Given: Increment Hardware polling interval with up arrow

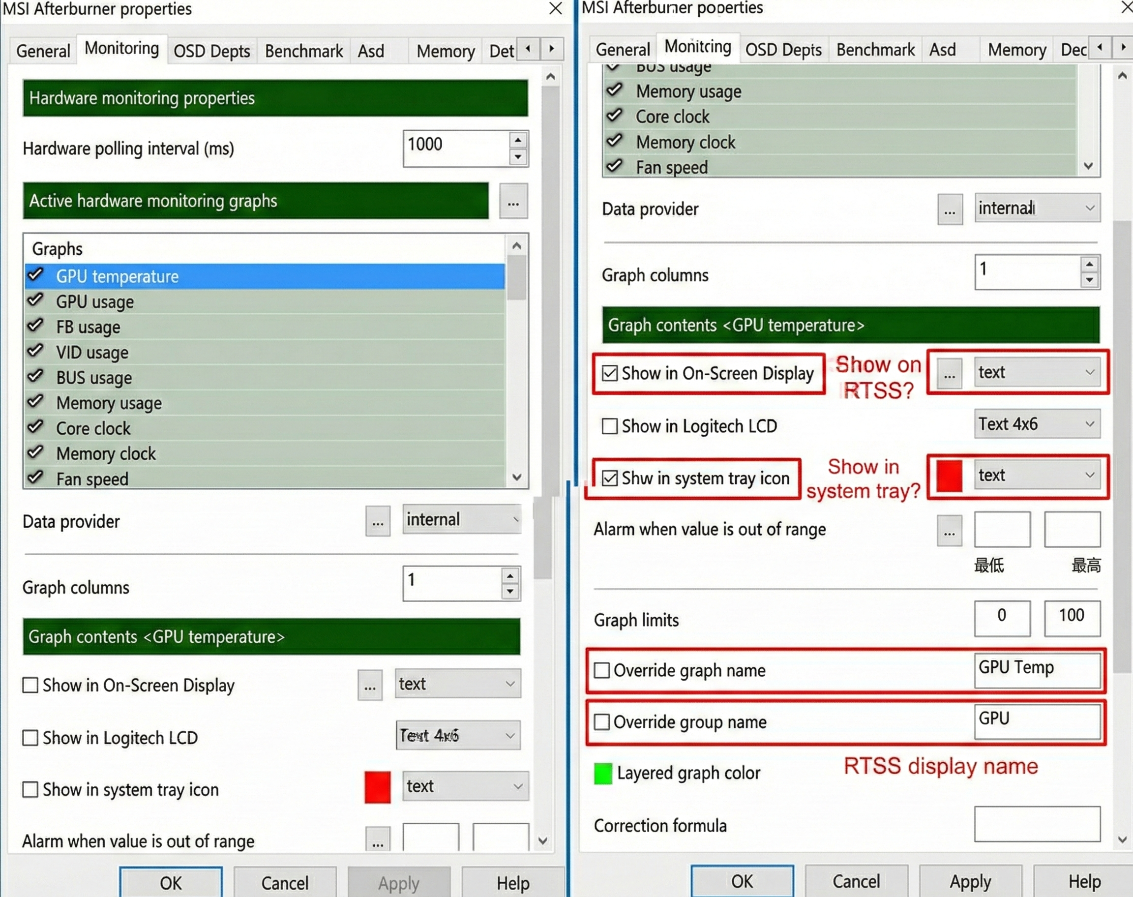Looking at the screenshot, I should [x=518, y=139].
